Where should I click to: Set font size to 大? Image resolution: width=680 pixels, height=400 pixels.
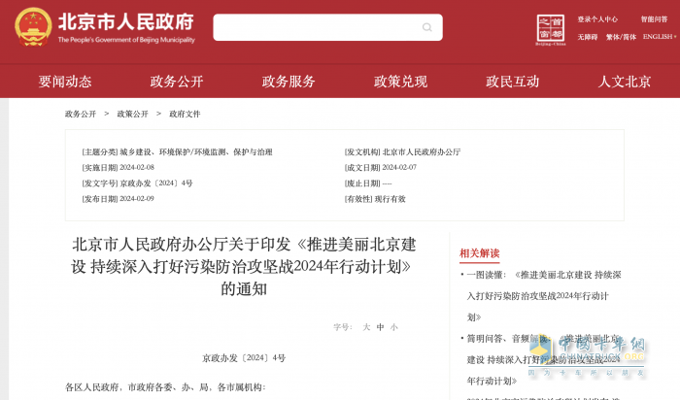click(x=366, y=327)
